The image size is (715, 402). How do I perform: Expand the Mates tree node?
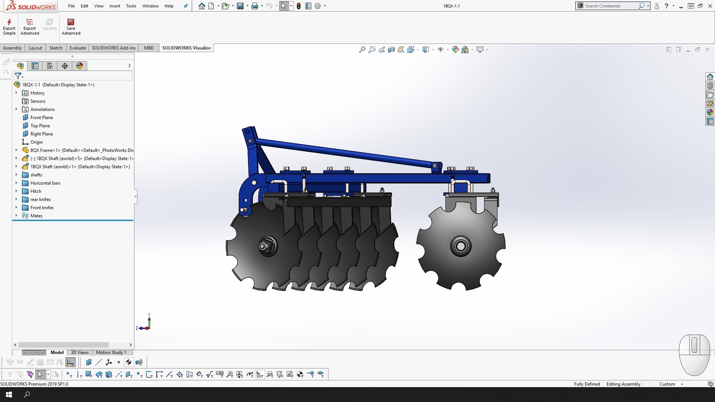pos(16,216)
